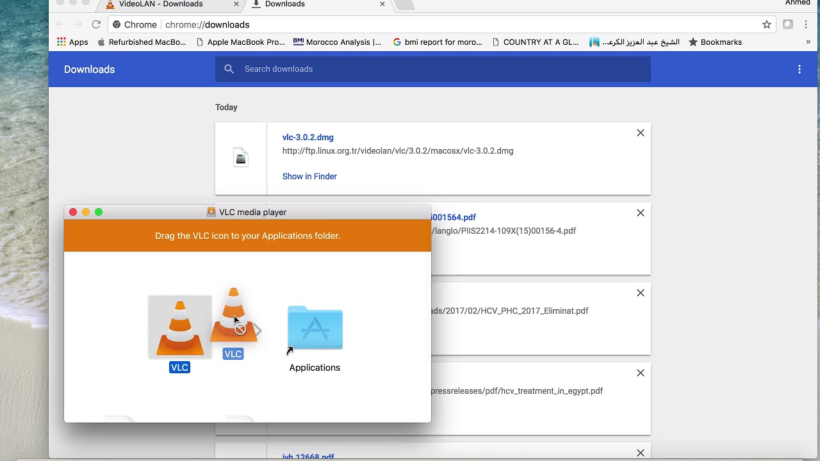The width and height of the screenshot is (820, 461).
Task: Click the Downloads page title
Action: pos(89,69)
